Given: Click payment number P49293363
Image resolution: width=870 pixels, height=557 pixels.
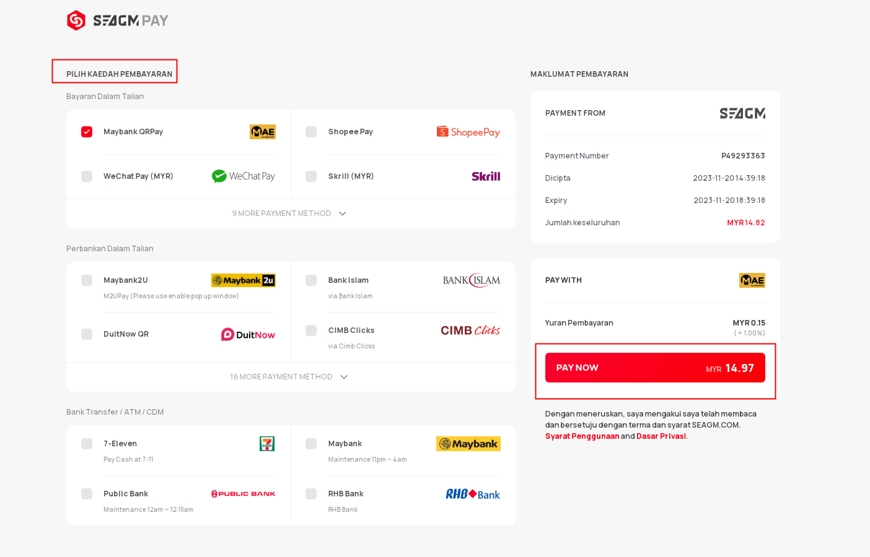Looking at the screenshot, I should pyautogui.click(x=743, y=156).
